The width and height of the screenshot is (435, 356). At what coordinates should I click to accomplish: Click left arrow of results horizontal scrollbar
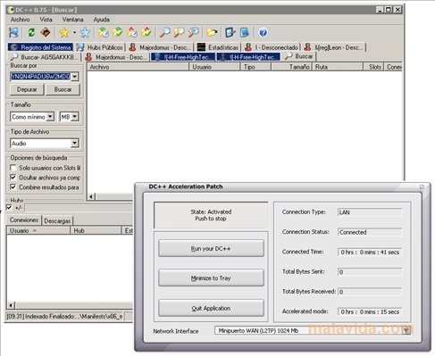[91, 196]
